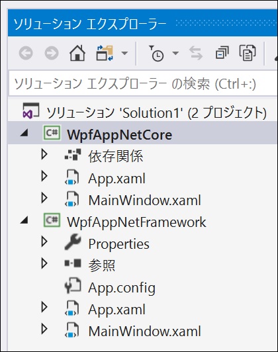Click MainWindow.xaml icon under WpfAppNetFramework

pyautogui.click(x=72, y=330)
